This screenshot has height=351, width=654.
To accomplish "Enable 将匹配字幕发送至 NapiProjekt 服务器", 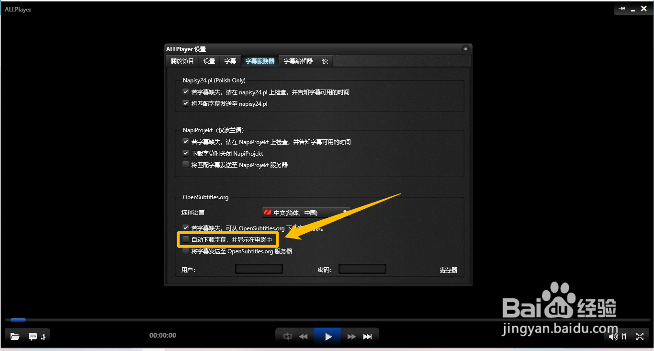I will [x=186, y=165].
